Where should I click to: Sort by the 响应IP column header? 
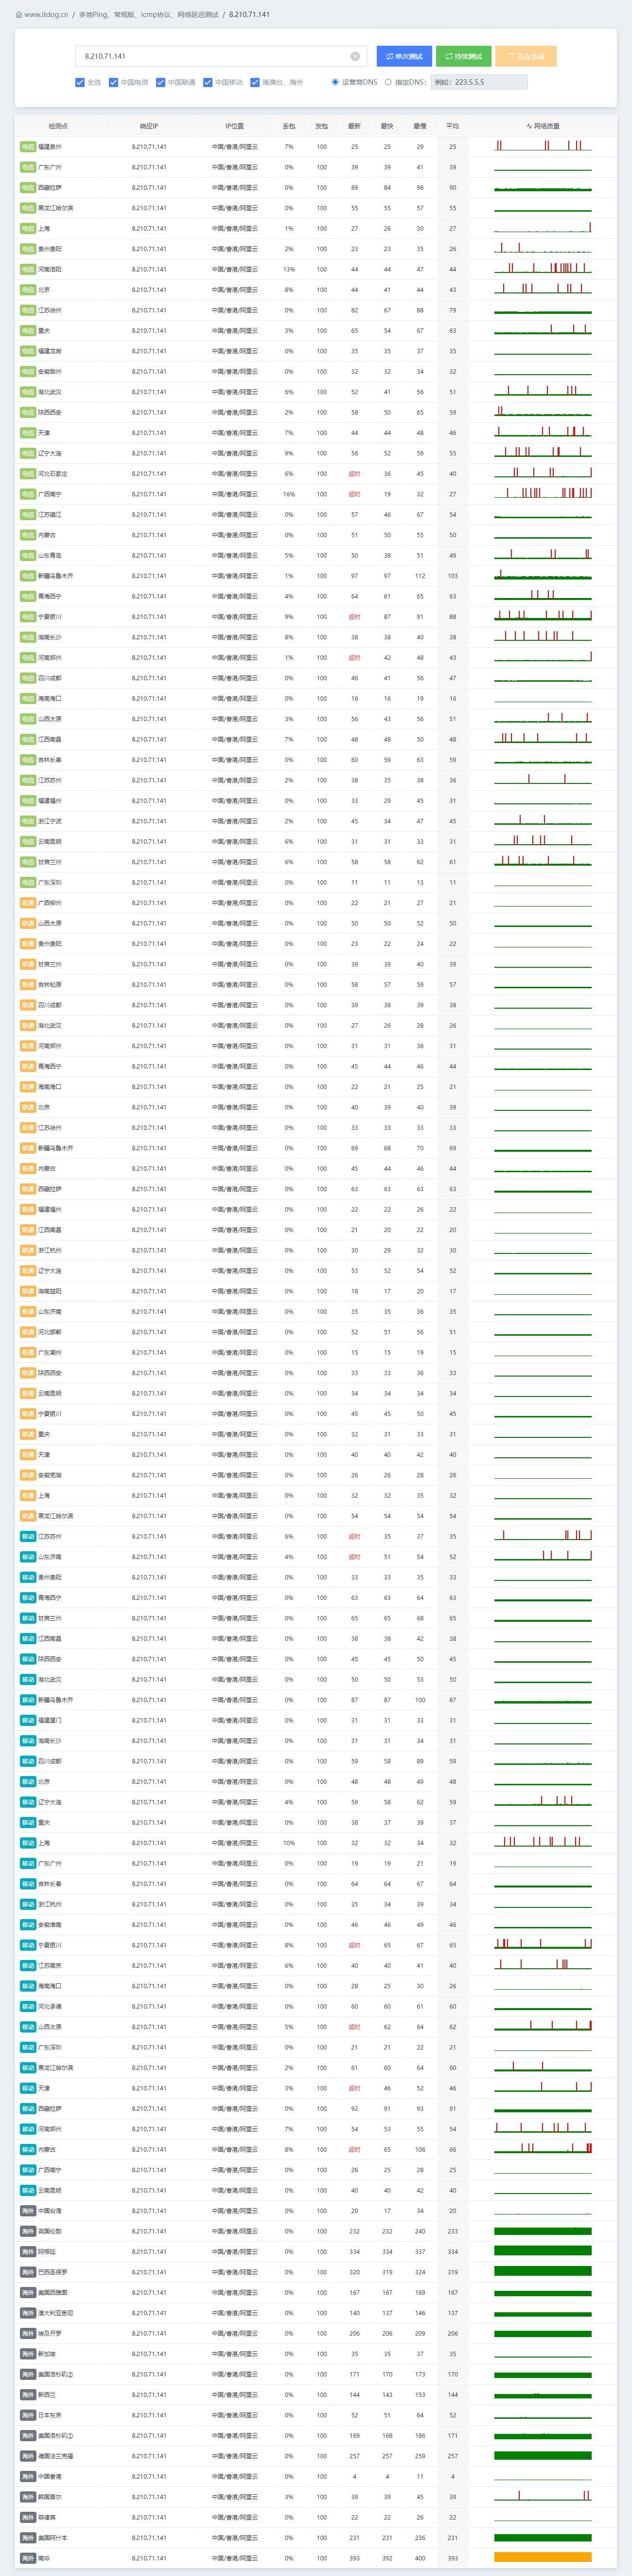point(149,126)
